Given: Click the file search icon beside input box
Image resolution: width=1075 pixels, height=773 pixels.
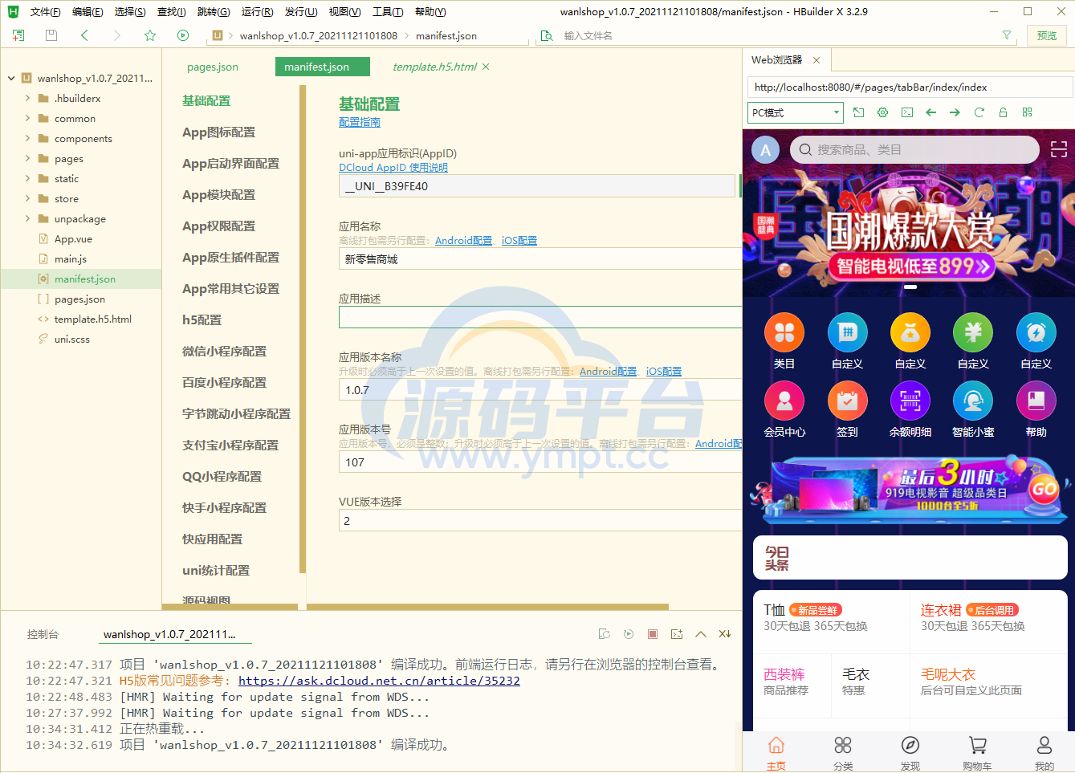Looking at the screenshot, I should [547, 35].
